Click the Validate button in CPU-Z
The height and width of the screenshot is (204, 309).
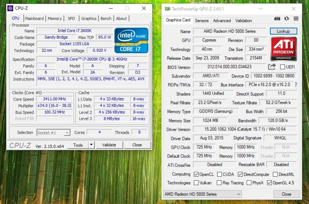pos(109,145)
